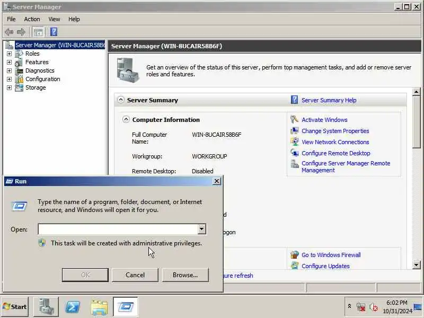Click the key icon beside Activate Windows
424x318 pixels.
(294, 120)
